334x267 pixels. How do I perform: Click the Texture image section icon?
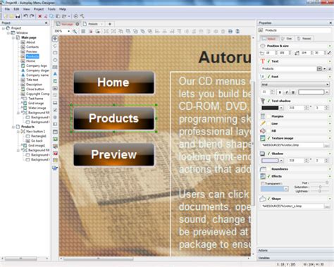[x=263, y=138]
